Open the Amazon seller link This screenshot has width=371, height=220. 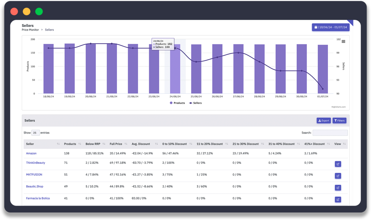[x=31, y=153]
